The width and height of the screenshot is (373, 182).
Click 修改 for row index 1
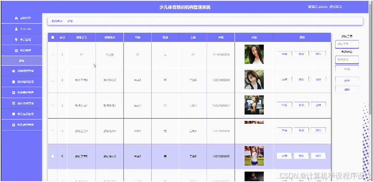click(302, 54)
